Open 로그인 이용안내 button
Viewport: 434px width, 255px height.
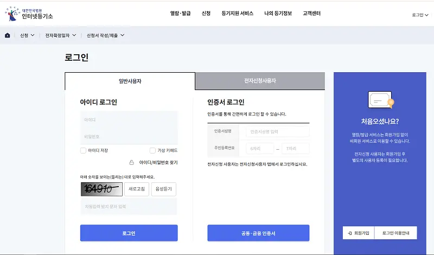pyautogui.click(x=396, y=233)
